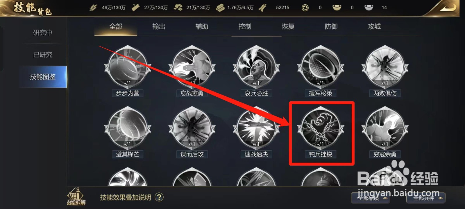The image size is (465, 209).
Task: Open the 钝兵挫锐 chained fist skill
Action: point(321,129)
